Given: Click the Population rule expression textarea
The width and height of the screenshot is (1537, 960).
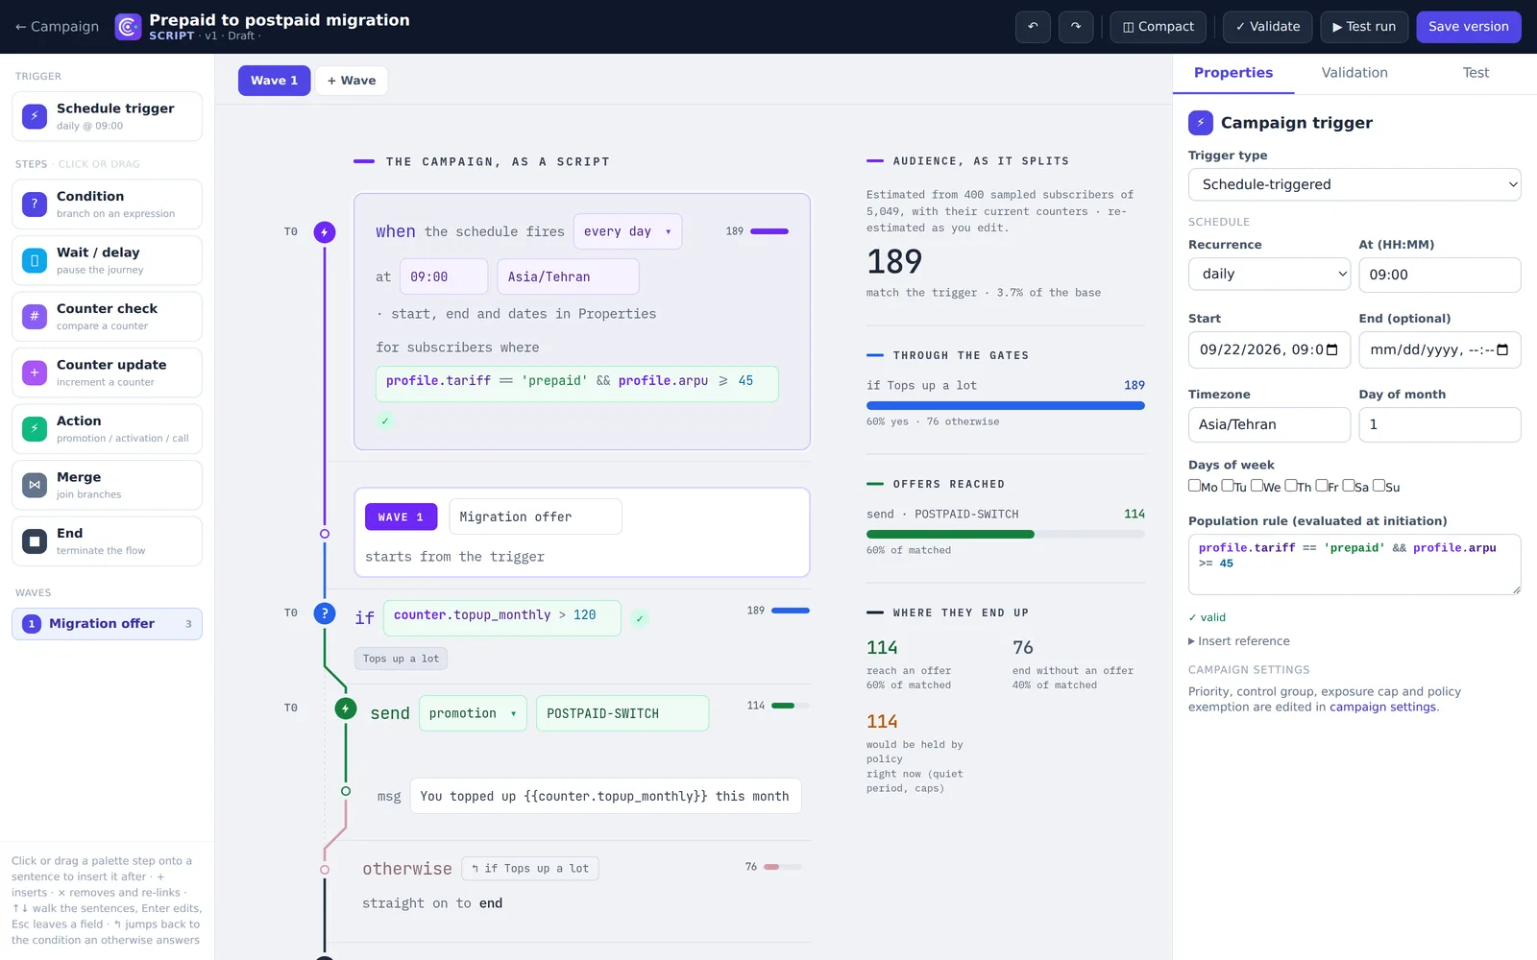Looking at the screenshot, I should (x=1354, y=564).
